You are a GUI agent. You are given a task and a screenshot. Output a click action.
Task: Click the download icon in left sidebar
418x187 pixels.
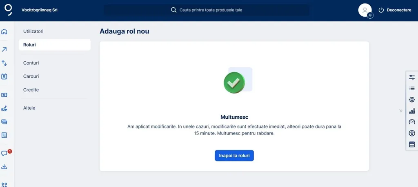point(4,167)
